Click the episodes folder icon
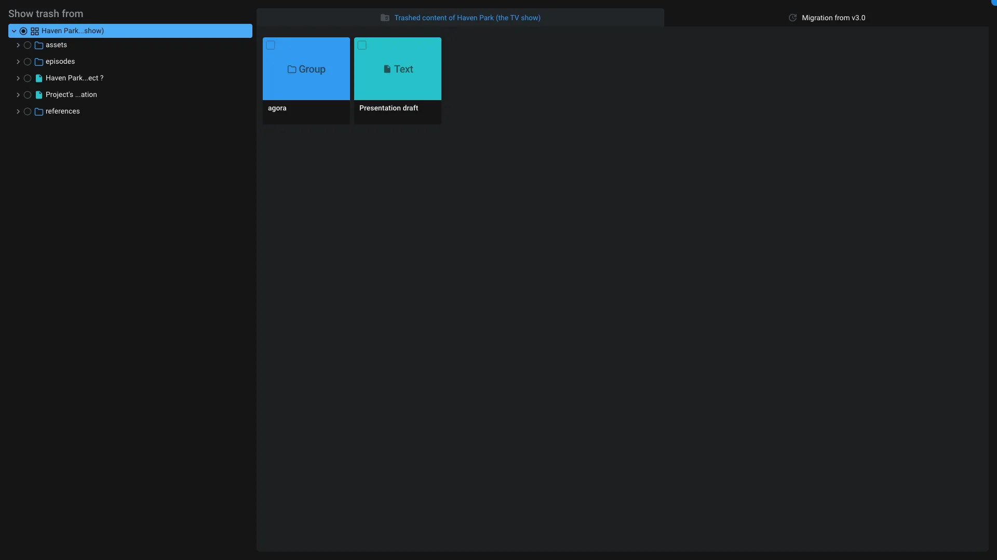Image resolution: width=997 pixels, height=560 pixels. pos(39,62)
